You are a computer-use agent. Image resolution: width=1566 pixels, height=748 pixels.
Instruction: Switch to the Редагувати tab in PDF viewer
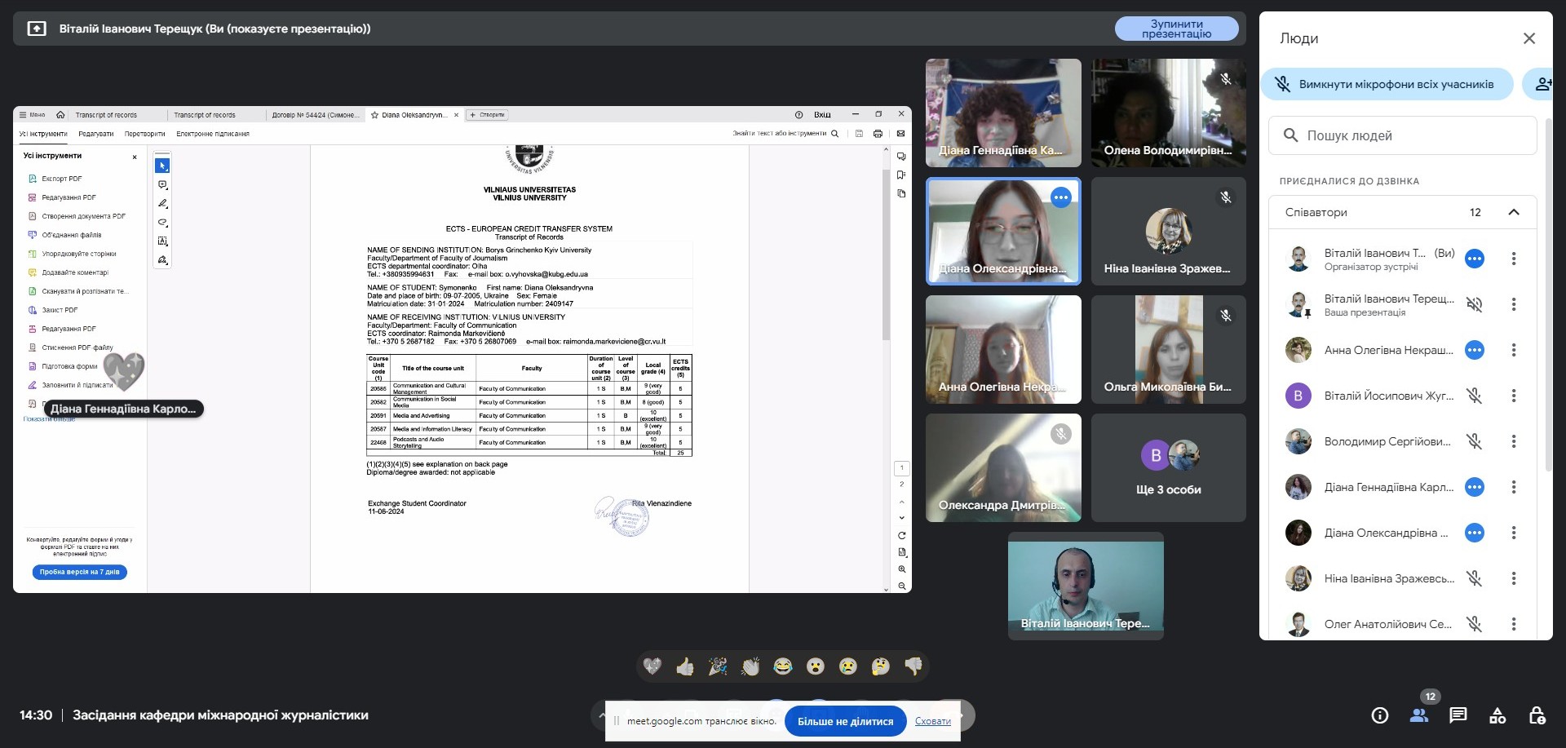tap(96, 134)
